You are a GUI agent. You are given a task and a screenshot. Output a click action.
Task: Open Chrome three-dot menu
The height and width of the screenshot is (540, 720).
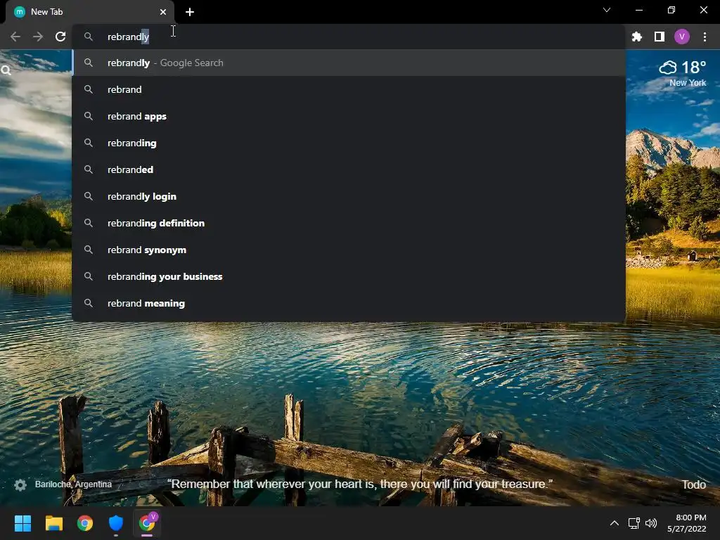coord(705,37)
